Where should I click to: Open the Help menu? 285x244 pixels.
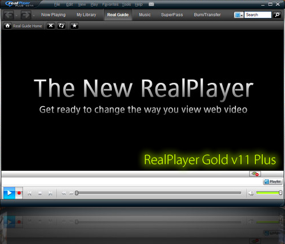click(139, 5)
